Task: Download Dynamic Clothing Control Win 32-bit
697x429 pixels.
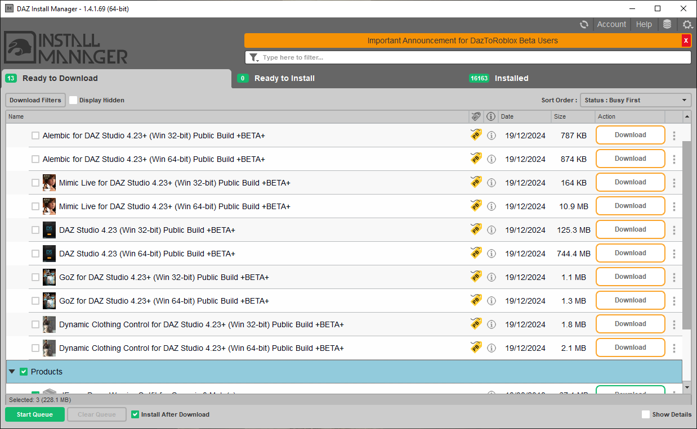Action: (631, 324)
